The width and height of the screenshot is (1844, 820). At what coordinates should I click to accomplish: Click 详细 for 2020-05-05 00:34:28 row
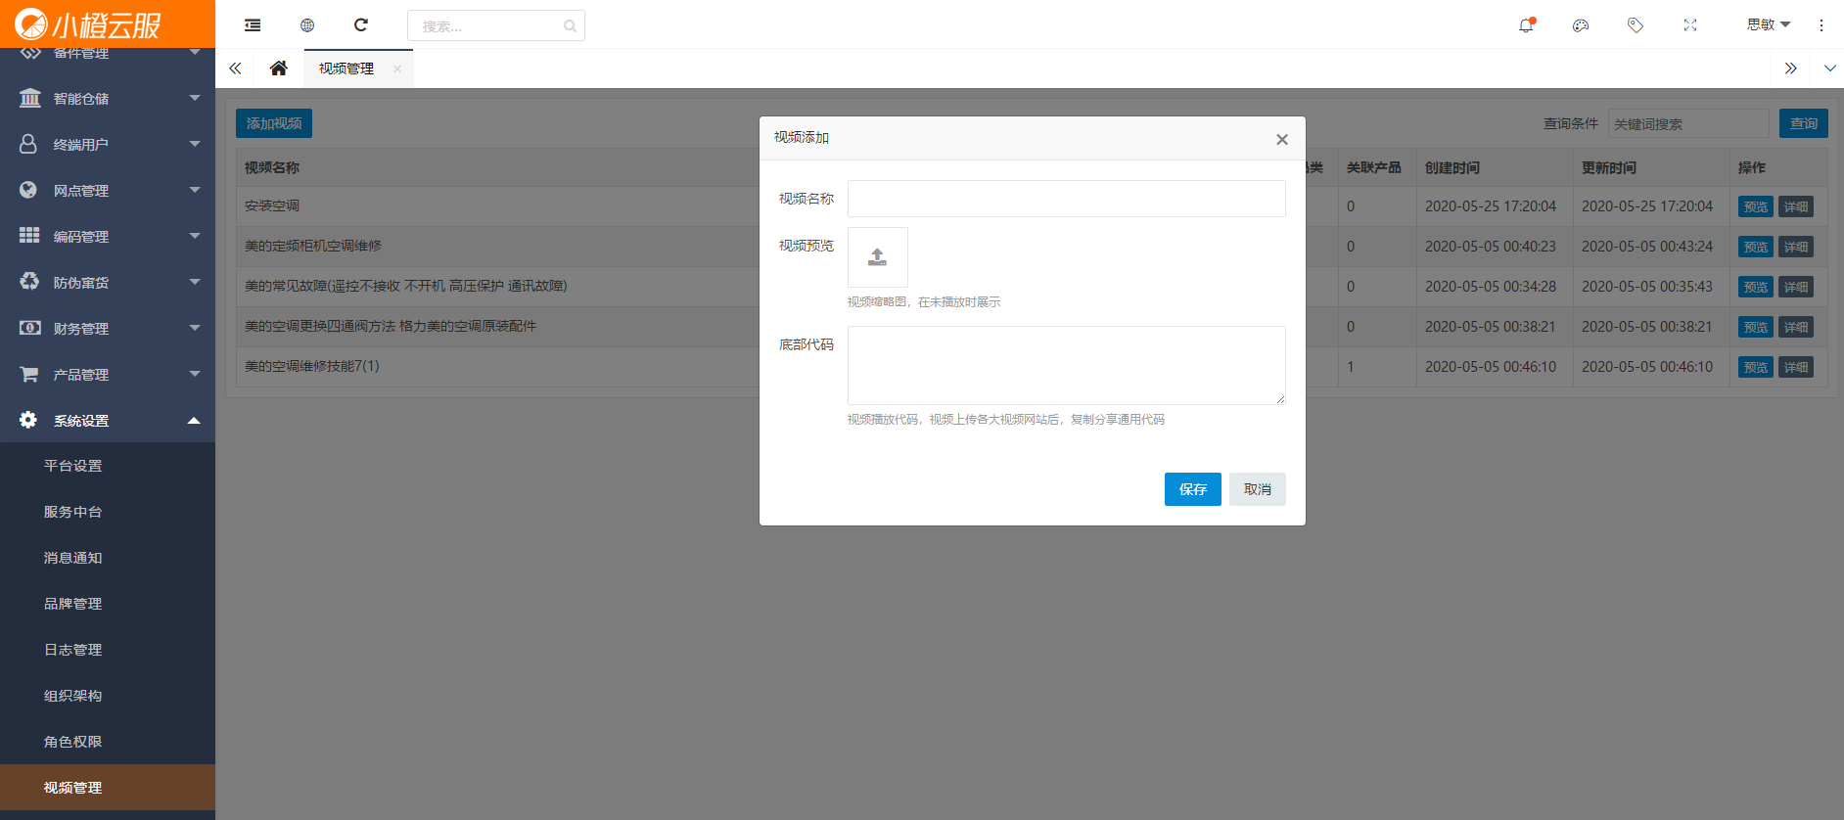tap(1796, 287)
